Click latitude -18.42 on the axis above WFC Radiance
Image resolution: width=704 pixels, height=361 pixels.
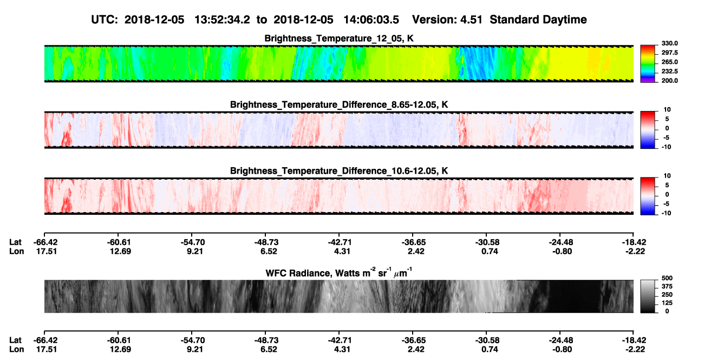[x=633, y=242]
